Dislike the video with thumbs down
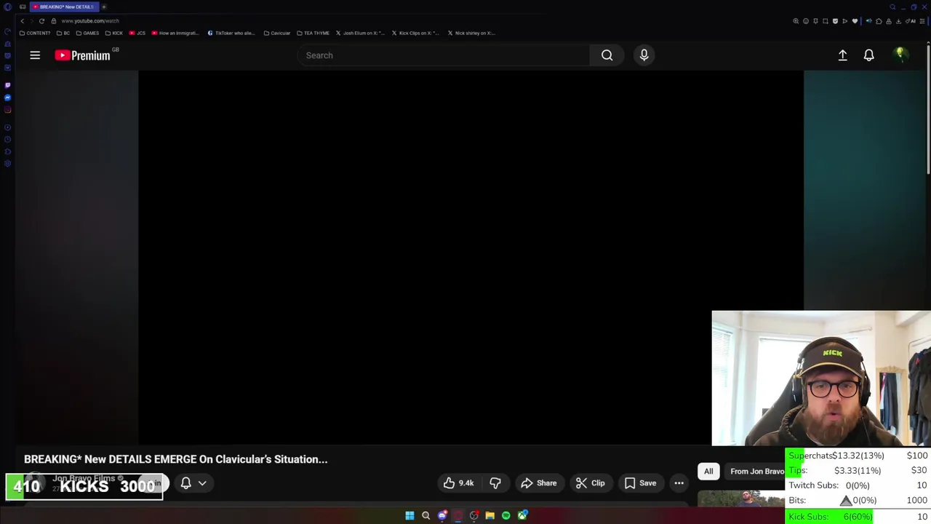931x524 pixels. coord(495,483)
